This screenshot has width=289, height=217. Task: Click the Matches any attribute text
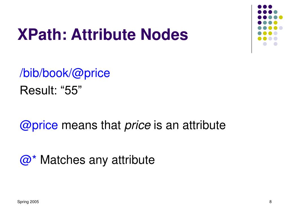pos(97,160)
